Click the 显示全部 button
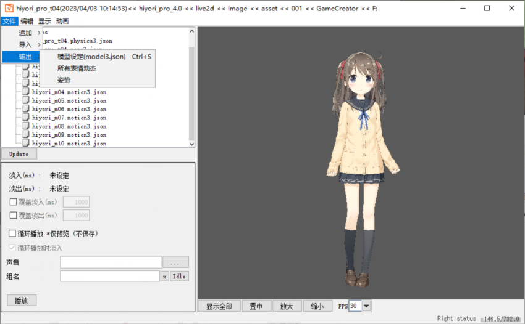Image resolution: width=525 pixels, height=324 pixels. coord(219,306)
